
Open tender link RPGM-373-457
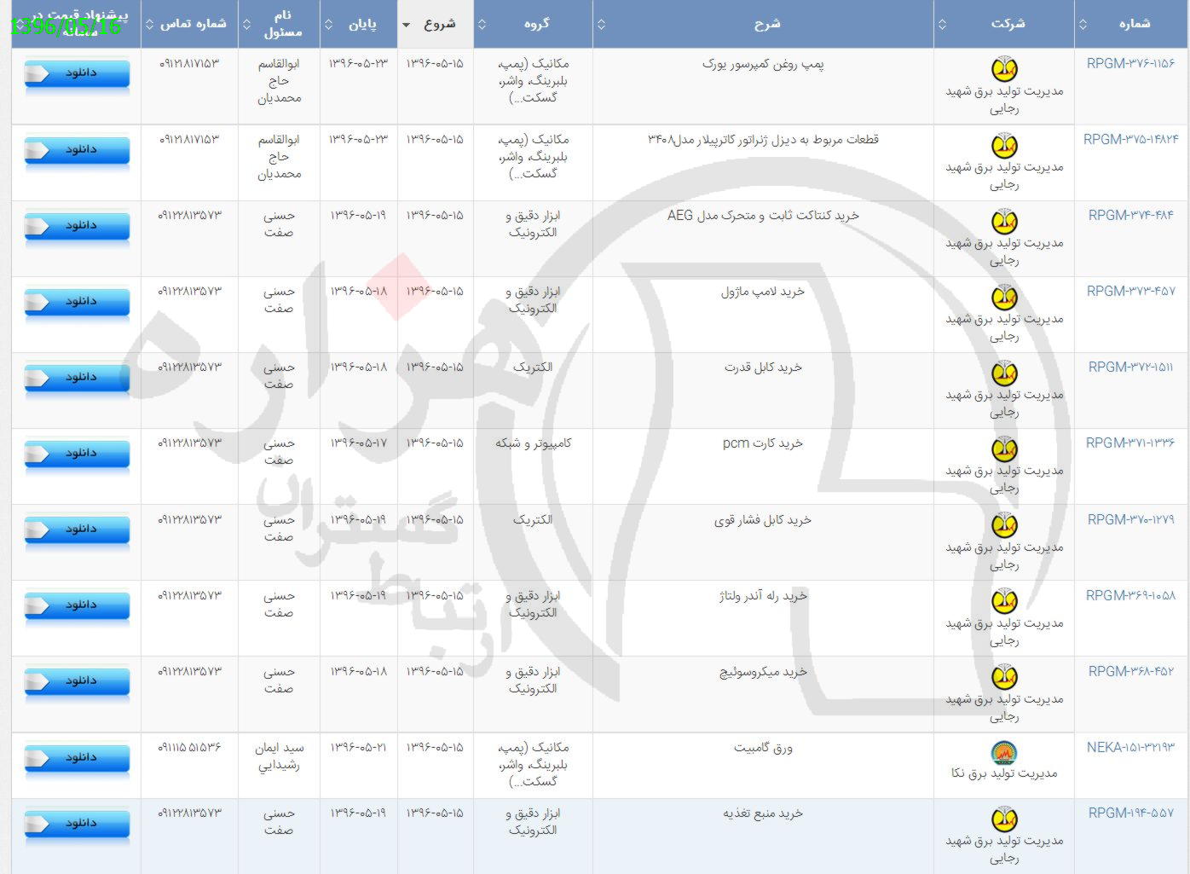(1130, 291)
